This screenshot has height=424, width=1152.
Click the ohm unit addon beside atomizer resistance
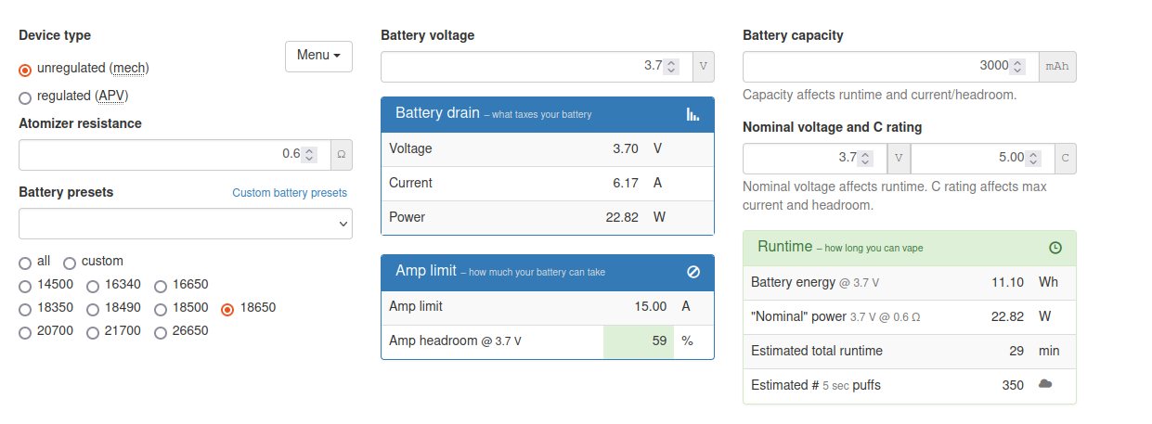342,154
